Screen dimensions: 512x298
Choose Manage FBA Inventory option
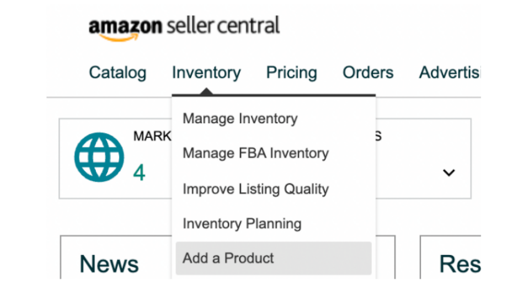point(255,153)
